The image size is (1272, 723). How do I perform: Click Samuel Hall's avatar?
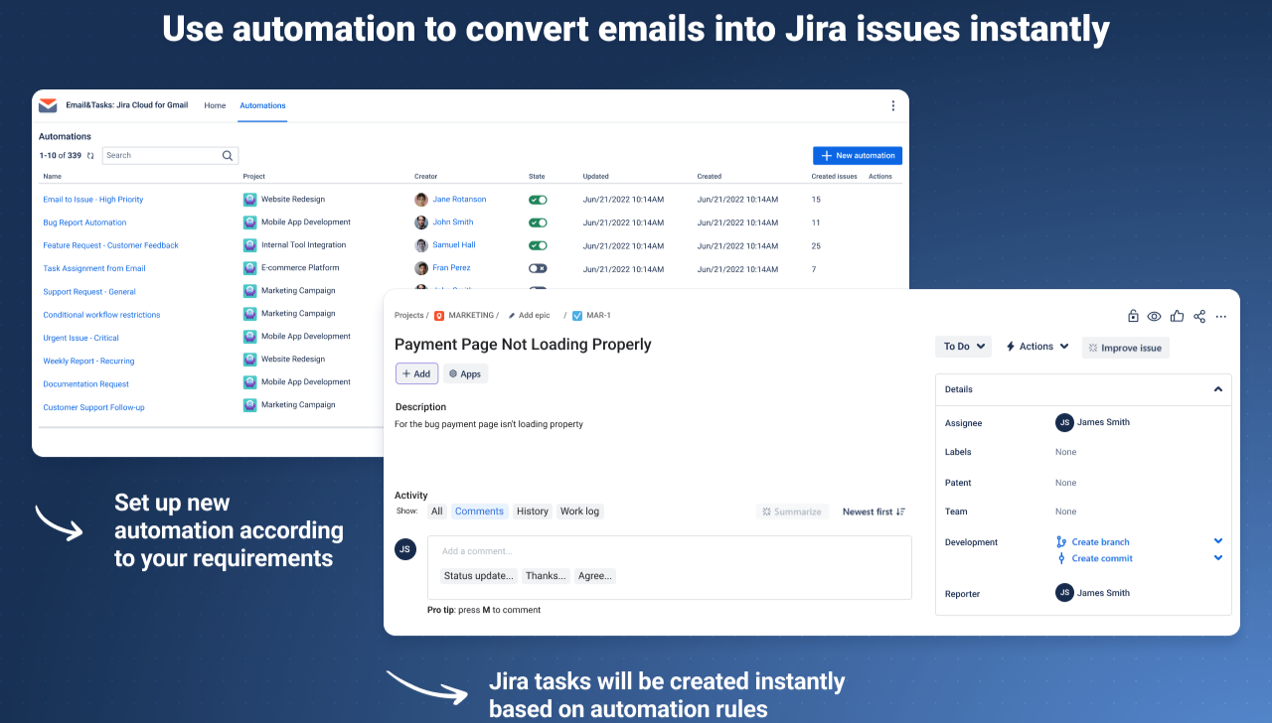pos(421,245)
